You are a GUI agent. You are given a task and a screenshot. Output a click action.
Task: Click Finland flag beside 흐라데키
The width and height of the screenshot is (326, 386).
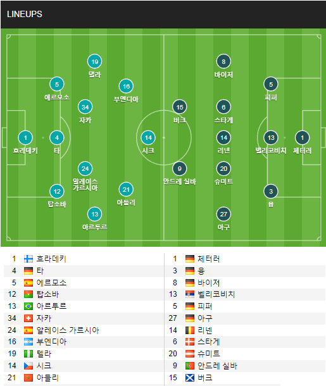[x=28, y=259]
